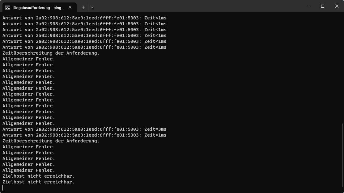This screenshot has height=193, width=344.
Task: Click the second Zeitüberschreitung der Anforderung line
Action: pos(51,141)
